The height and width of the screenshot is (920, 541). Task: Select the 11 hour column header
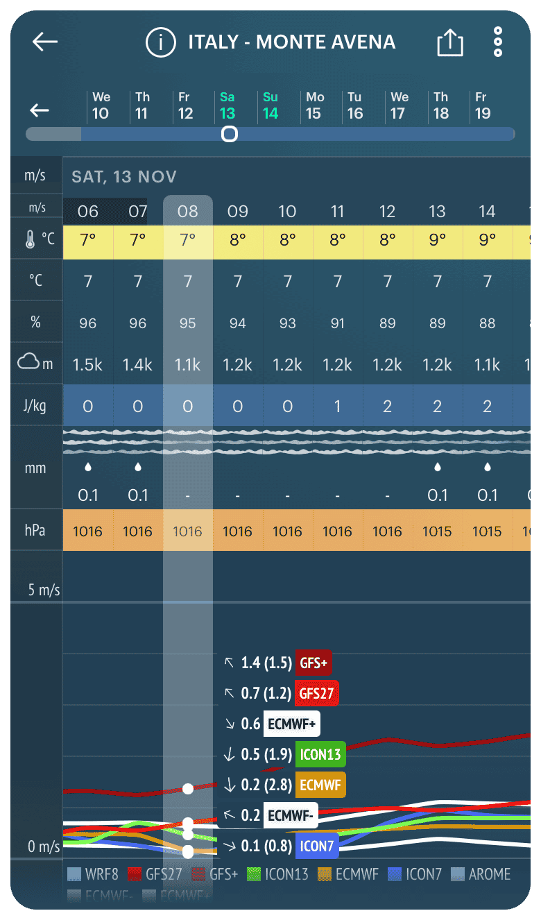(x=337, y=211)
